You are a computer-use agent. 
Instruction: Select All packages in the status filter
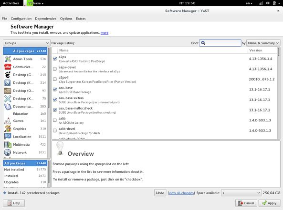25,163
